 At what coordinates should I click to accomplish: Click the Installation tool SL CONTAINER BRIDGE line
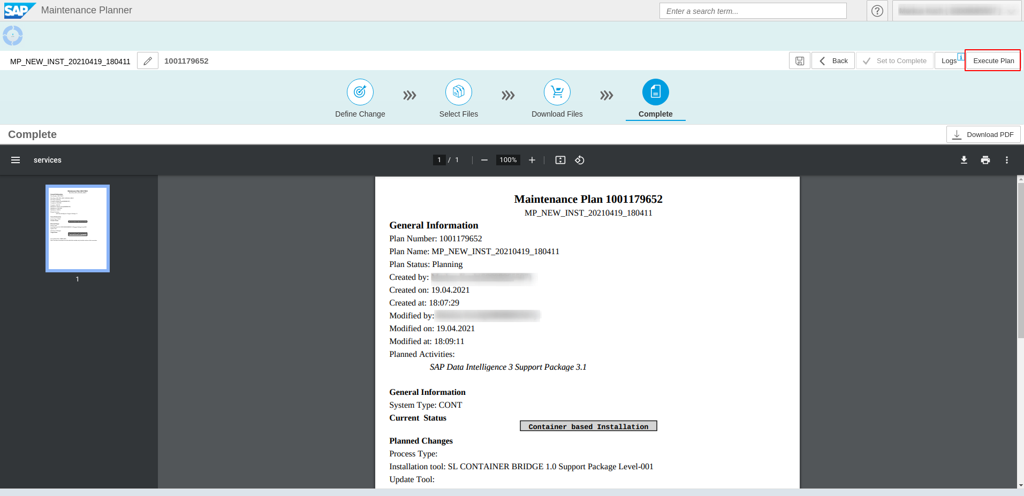pos(521,467)
